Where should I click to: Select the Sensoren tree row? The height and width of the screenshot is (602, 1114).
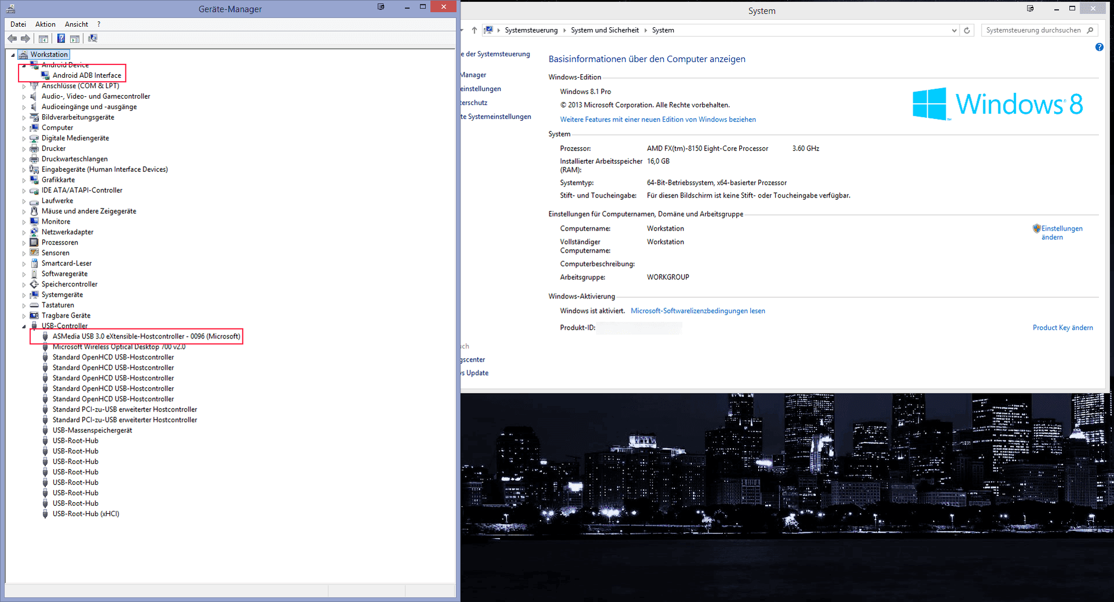click(x=55, y=253)
